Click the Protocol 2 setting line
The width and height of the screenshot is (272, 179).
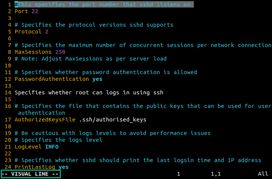(32, 32)
